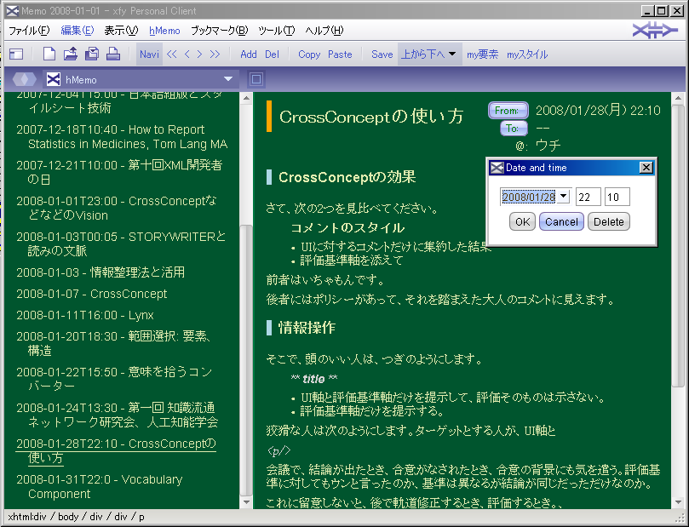The width and height of the screenshot is (689, 527).
Task: Open entry 2008-01-01T23:00 CrossConceptなどなどのVision
Action: point(117,208)
